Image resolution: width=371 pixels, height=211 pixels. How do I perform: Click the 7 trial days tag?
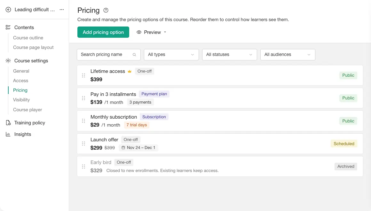coord(137,125)
